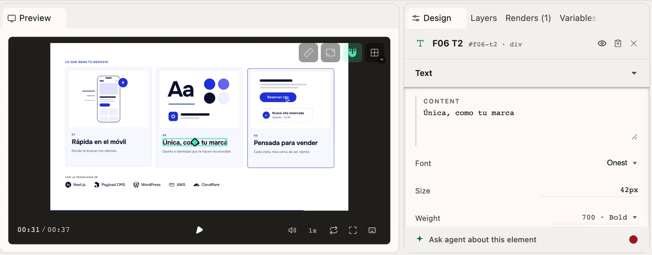This screenshot has width=652, height=255.
Task: Mute the preview audio
Action: 292,230
